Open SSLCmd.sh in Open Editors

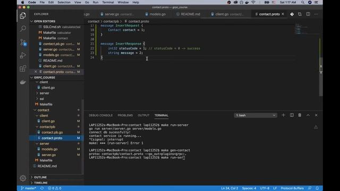point(52,27)
